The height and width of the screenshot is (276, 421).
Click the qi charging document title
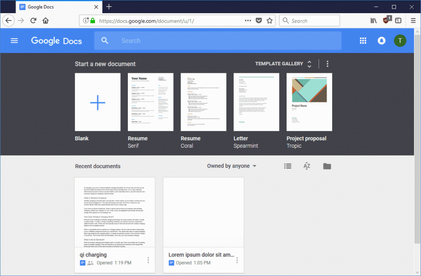tap(93, 255)
